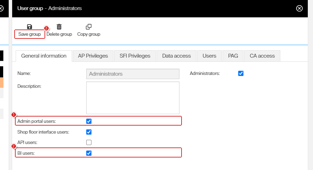
Task: Click the Copy group duplicate icon
Action: pos(89,27)
